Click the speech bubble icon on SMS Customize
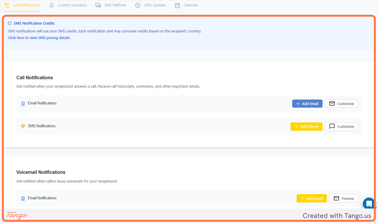Viewport: 378px width, 223px height. 332,126
